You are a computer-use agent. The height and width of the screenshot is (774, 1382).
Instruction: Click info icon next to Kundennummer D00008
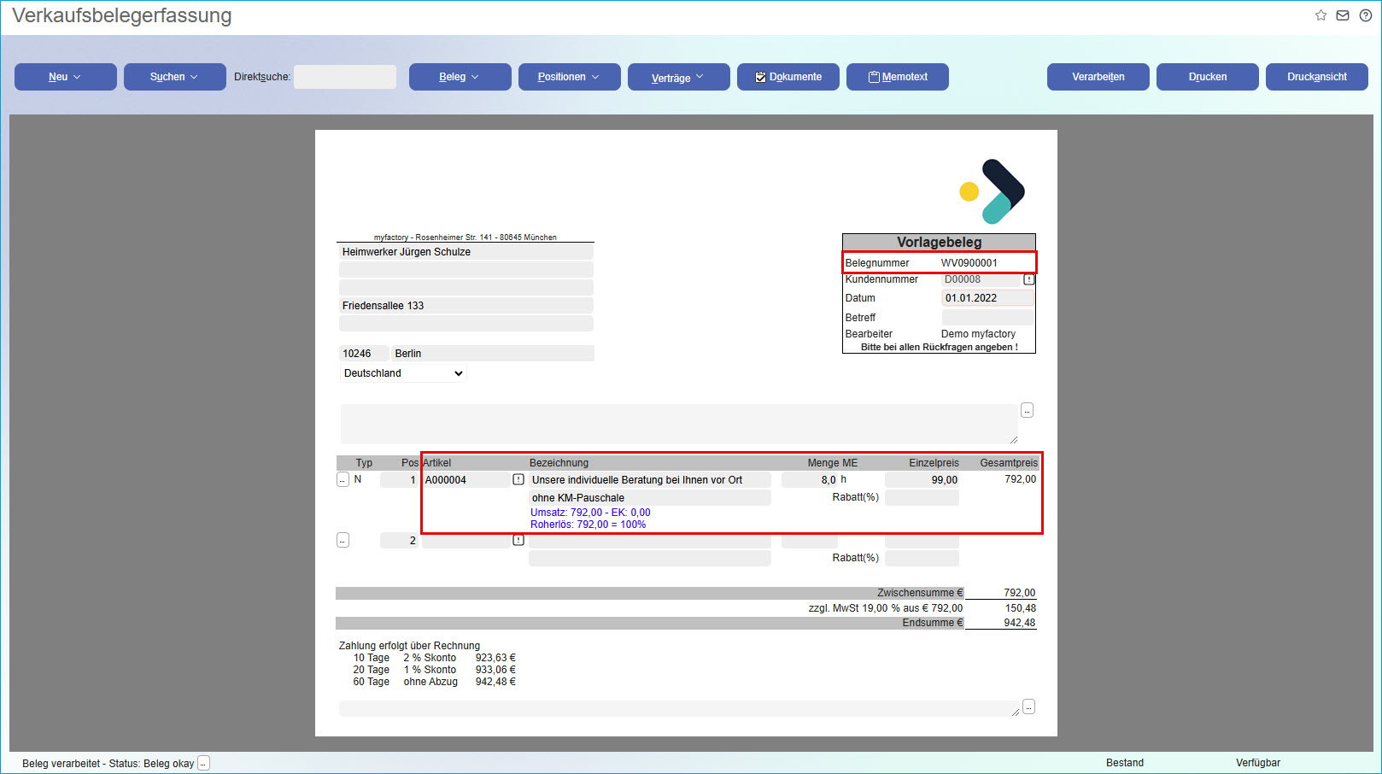click(1029, 279)
